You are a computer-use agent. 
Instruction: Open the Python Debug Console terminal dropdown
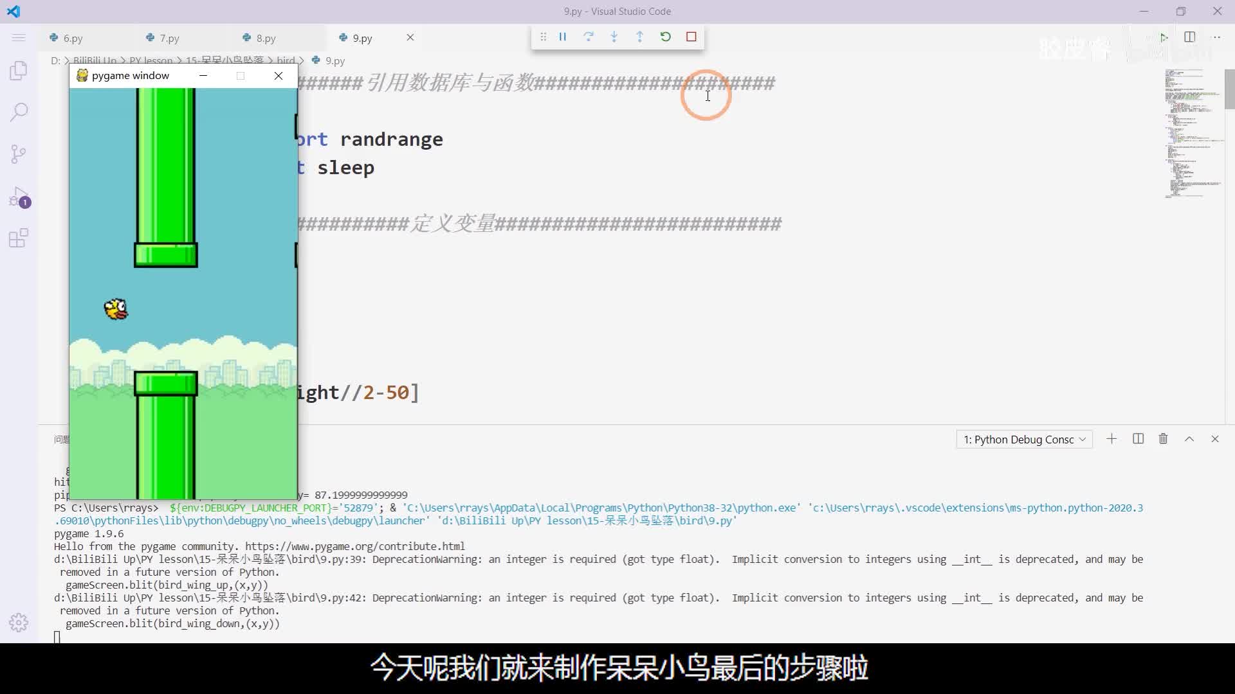[1024, 440]
